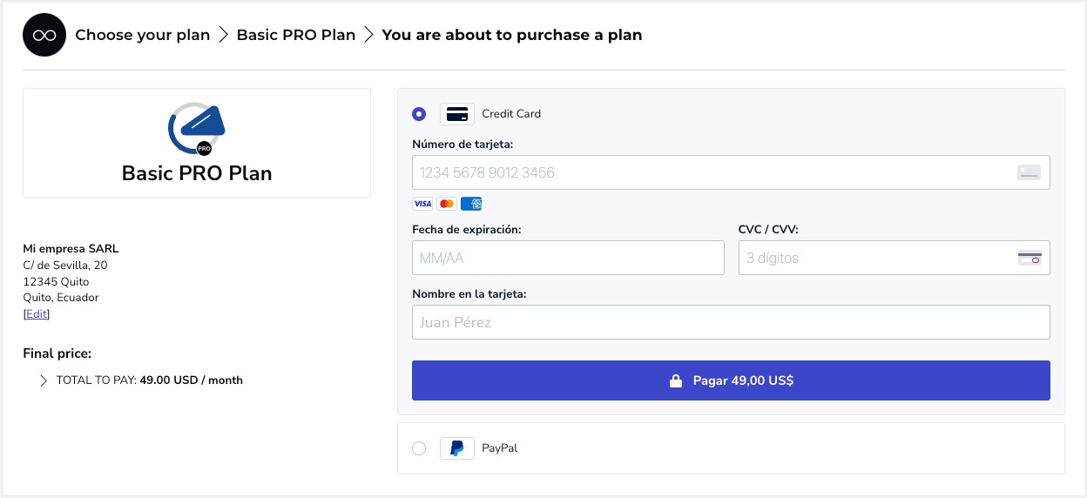The image size is (1087, 498).
Task: Click the CVC card-back icon
Action: click(1030, 258)
